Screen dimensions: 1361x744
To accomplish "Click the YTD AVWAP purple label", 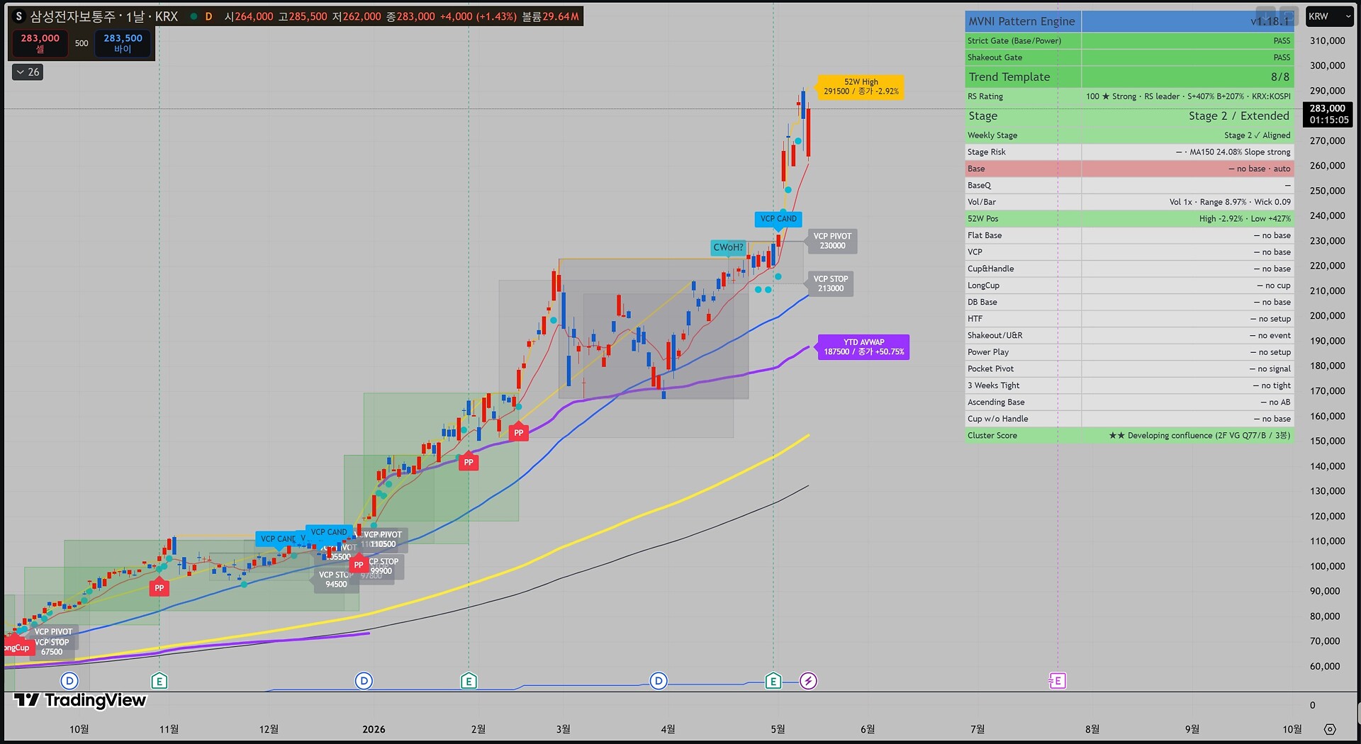I will click(x=863, y=346).
